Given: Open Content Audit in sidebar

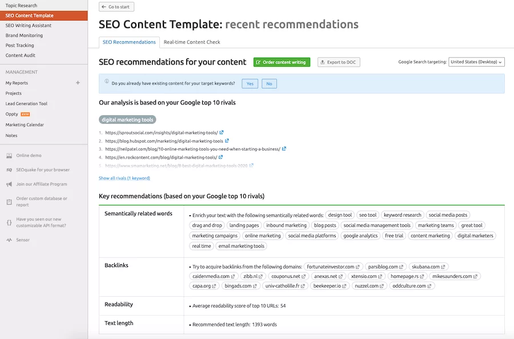Looking at the screenshot, I should pos(21,55).
